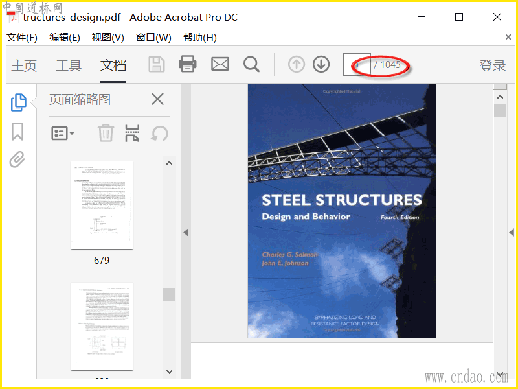Open thumbnail options dropdown menu
The width and height of the screenshot is (518, 389).
click(x=62, y=134)
